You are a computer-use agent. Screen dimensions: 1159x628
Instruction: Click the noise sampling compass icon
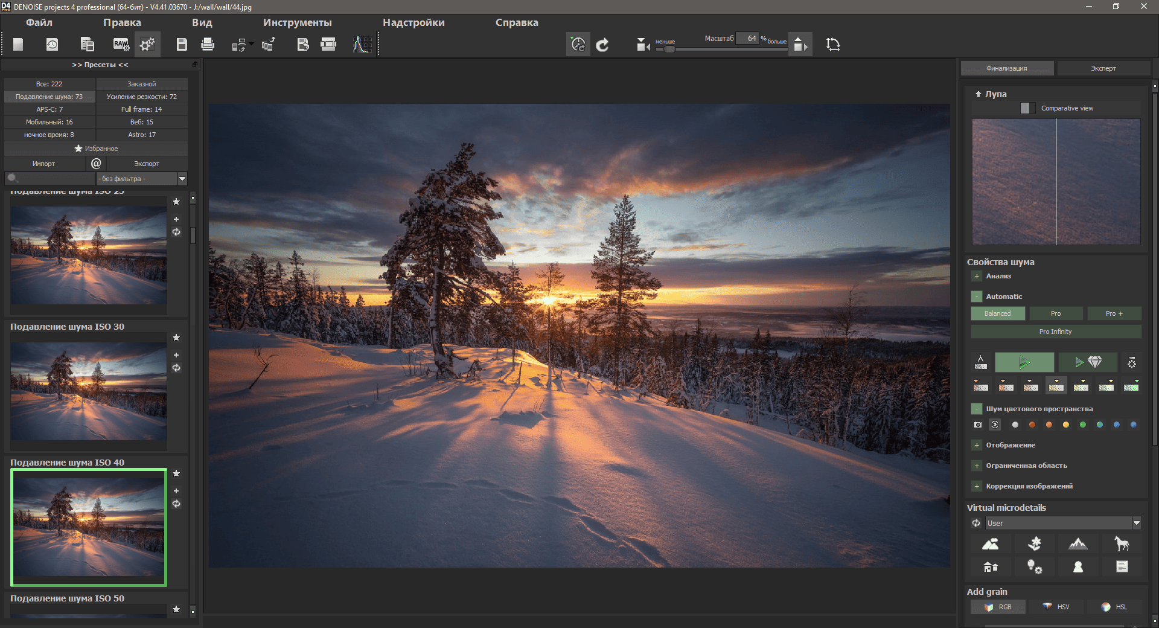pos(981,362)
